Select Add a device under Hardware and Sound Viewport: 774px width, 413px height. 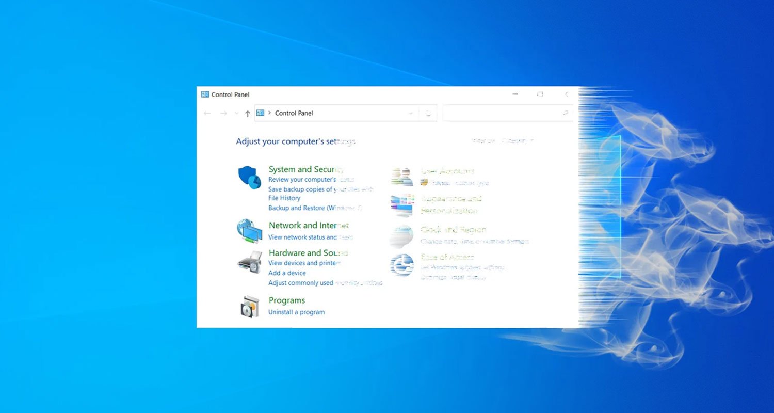point(287,273)
